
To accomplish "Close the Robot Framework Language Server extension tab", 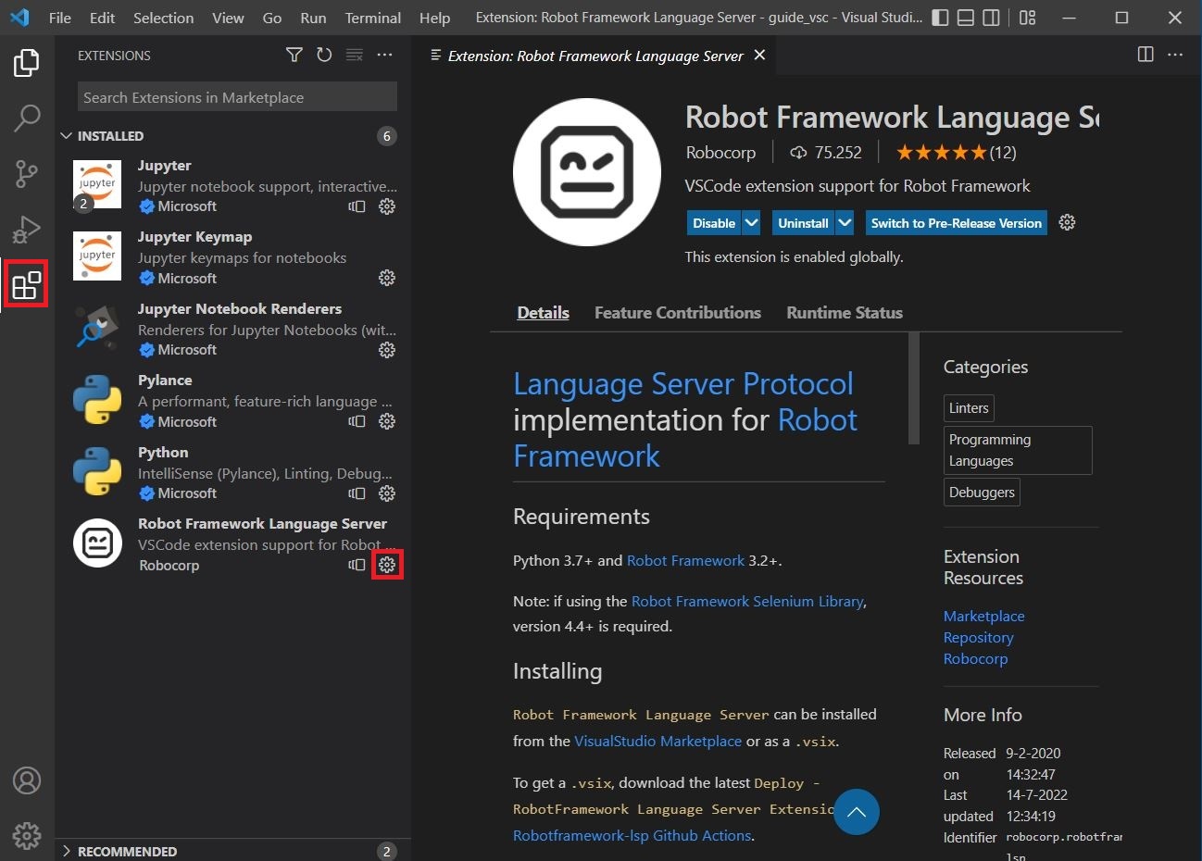I will pos(759,56).
